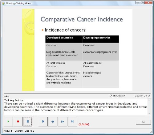This screenshot has height=135, width=154.
Task: Click the Oncology Training Video app icon
Action: [x=4, y=3]
